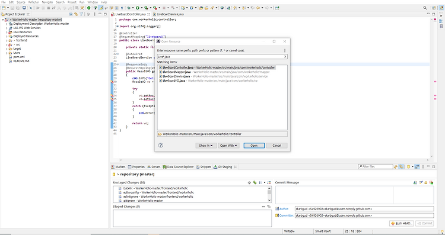
Task: Click the Debug bug toolbar icon
Action: pyautogui.click(x=129, y=8)
